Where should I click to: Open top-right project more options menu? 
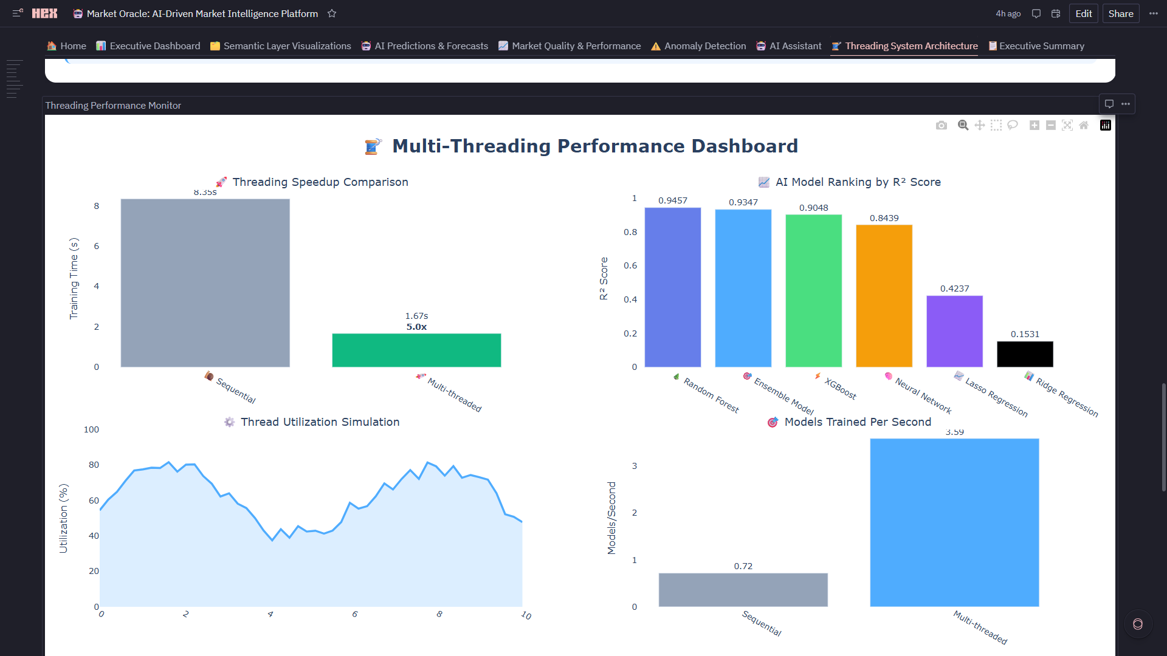1154,13
